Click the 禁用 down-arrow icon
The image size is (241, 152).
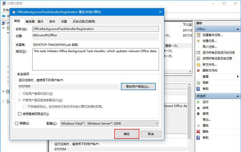click(198, 114)
